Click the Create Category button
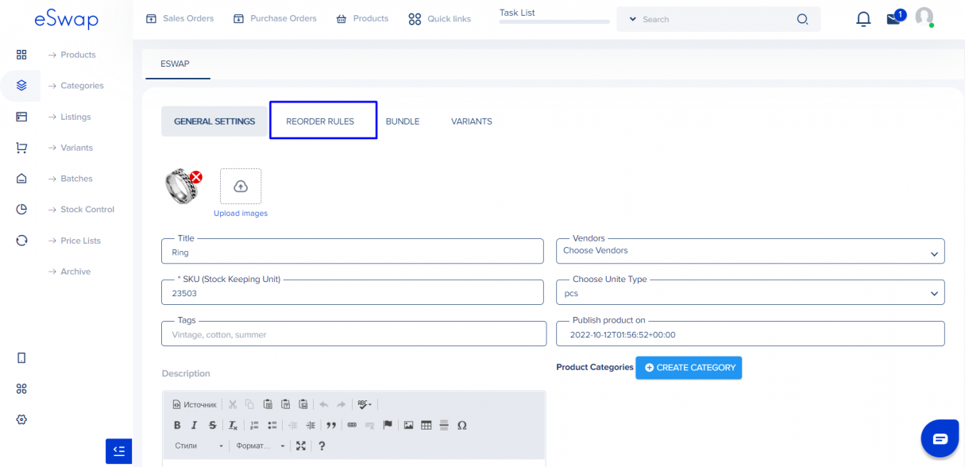965x467 pixels. (689, 368)
